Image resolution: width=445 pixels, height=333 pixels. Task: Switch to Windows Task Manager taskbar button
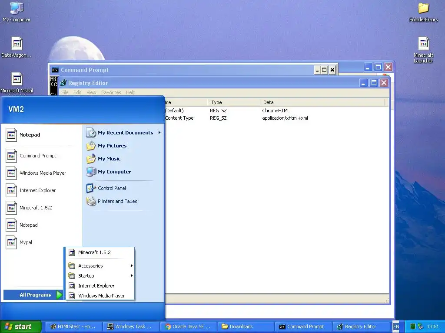click(x=131, y=327)
